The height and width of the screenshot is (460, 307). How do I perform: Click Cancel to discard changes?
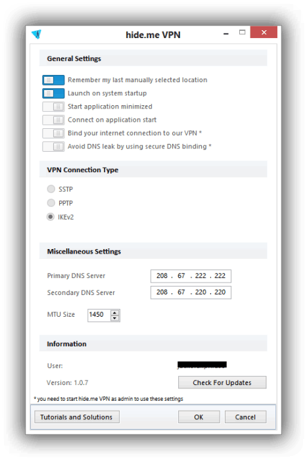point(245,417)
